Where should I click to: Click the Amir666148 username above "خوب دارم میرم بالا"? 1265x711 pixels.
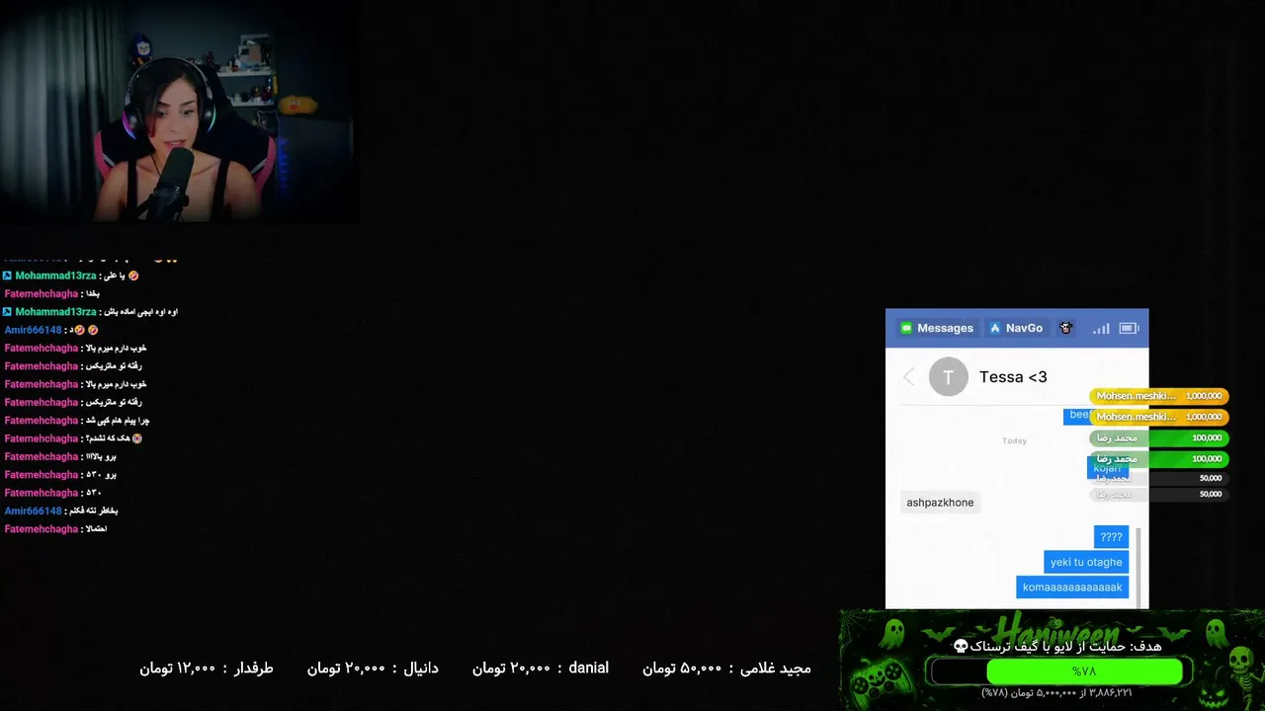coord(33,330)
